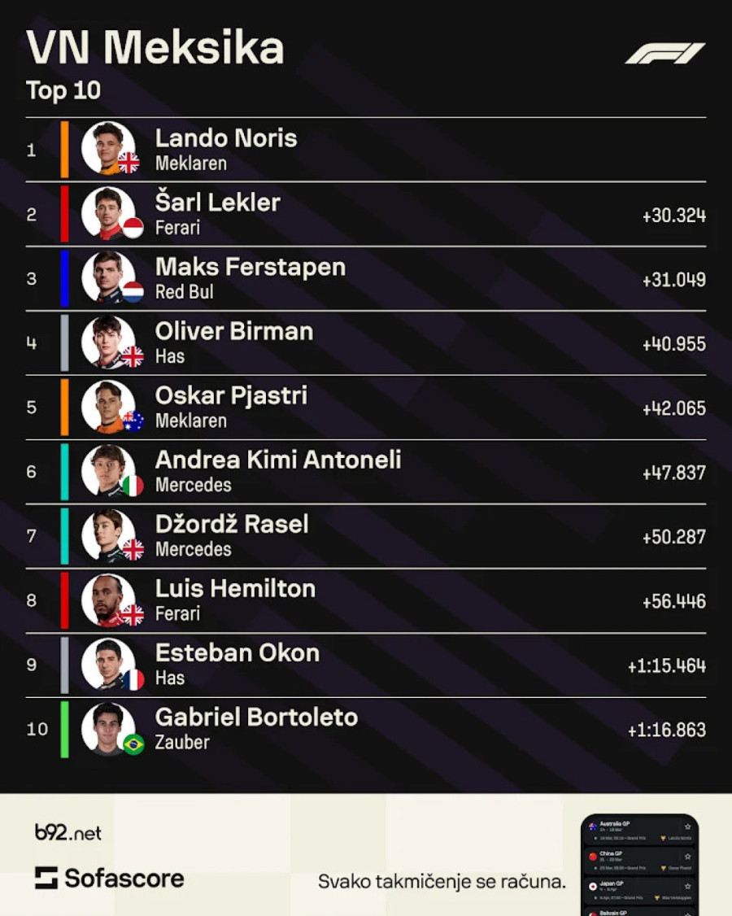Click the Dutch flag beside Maks Ferstapen
732x916 pixels.
[133, 292]
